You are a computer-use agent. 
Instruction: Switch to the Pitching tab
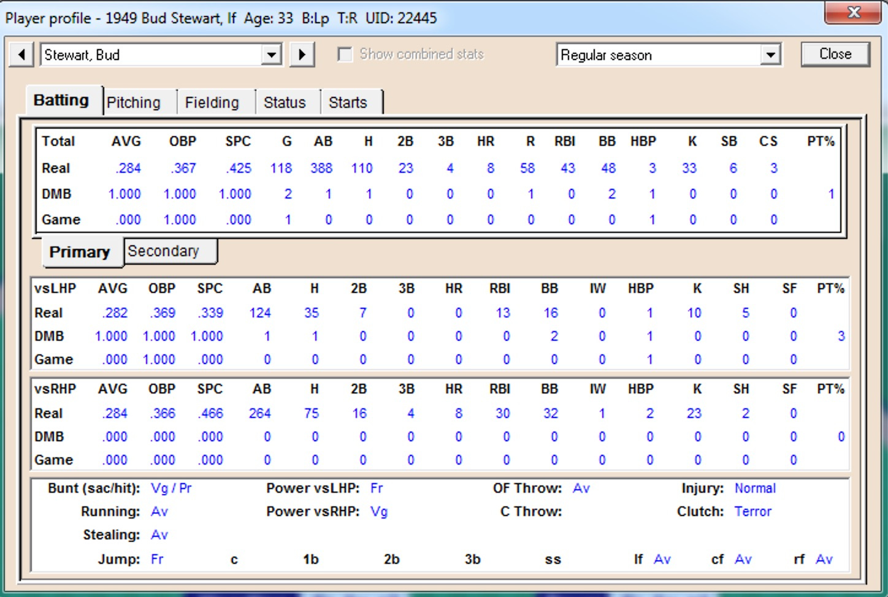click(x=134, y=102)
